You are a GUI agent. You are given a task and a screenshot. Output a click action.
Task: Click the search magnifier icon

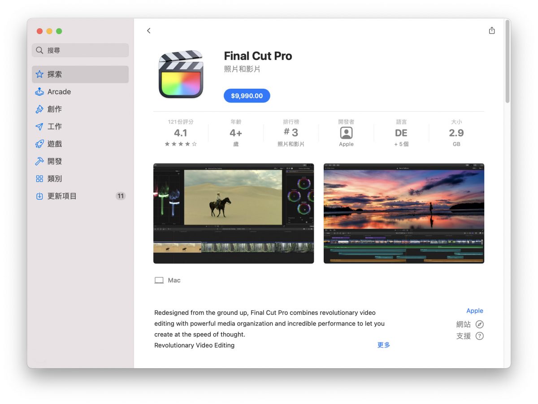[40, 50]
